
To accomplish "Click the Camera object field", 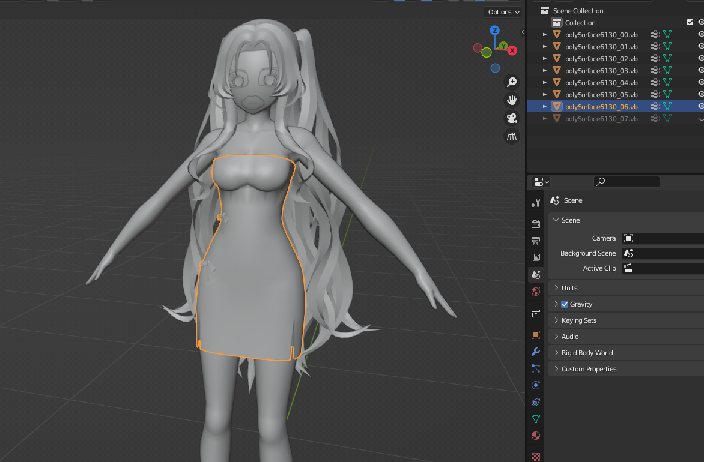I will pyautogui.click(x=663, y=238).
